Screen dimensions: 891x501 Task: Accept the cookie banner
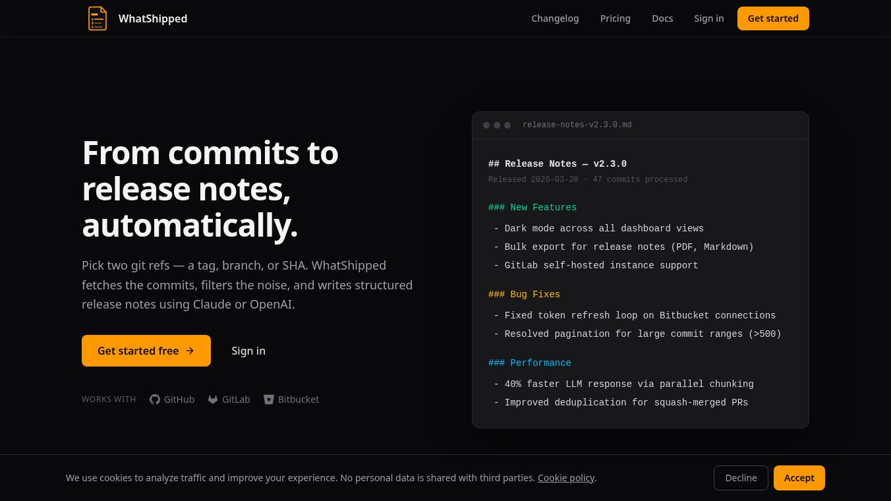799,478
